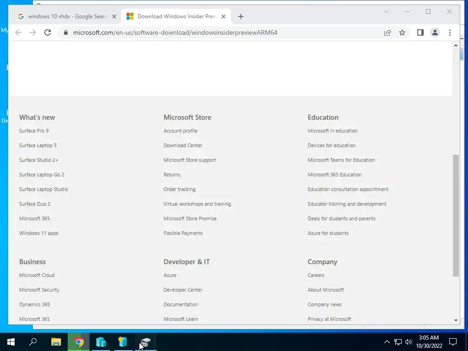
Task: Open Microsoft in education link
Action: coord(333,131)
